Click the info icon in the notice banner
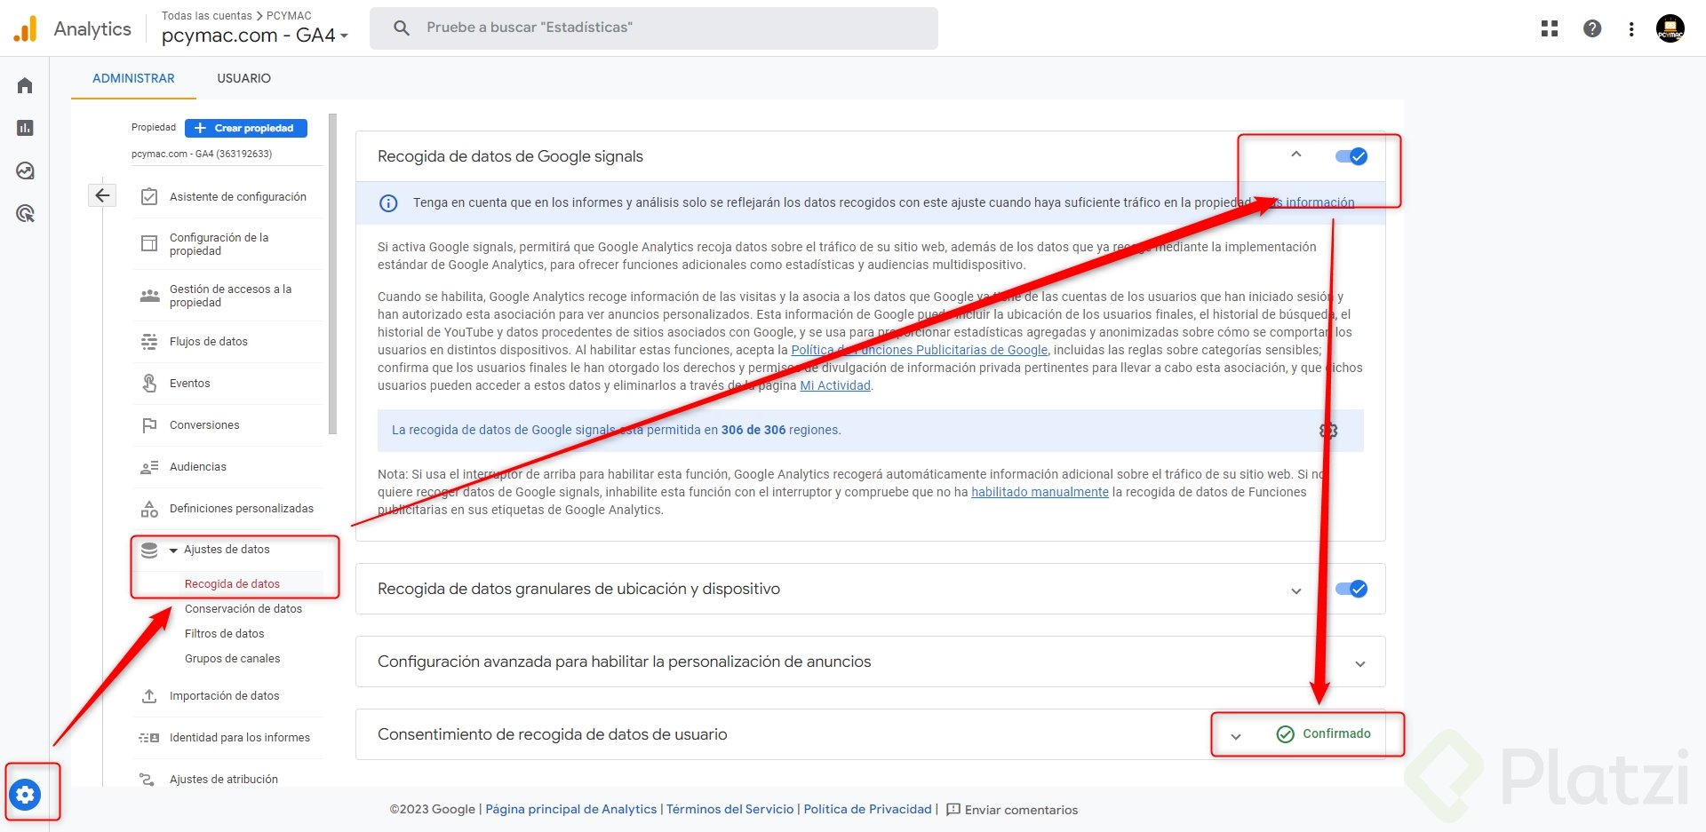Screen dimensions: 1706x832 click(x=388, y=203)
